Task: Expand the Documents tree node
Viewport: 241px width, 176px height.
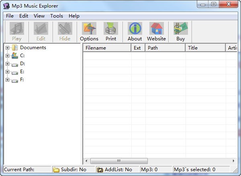Action: coord(8,48)
